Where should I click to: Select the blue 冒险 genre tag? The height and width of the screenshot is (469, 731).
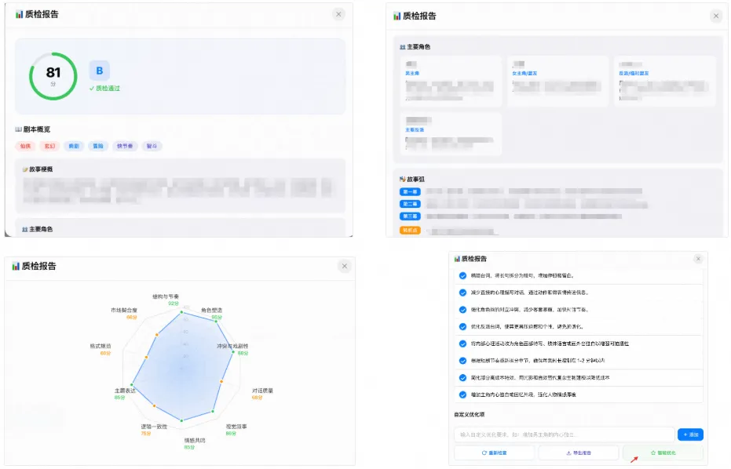click(98, 146)
